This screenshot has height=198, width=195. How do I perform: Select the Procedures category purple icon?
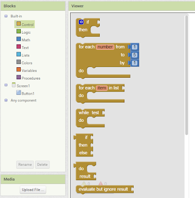(x=19, y=77)
